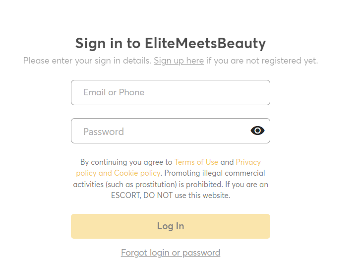This screenshot has width=361, height=265.
Task: Follow the Forgot login or password link
Action: 171,253
